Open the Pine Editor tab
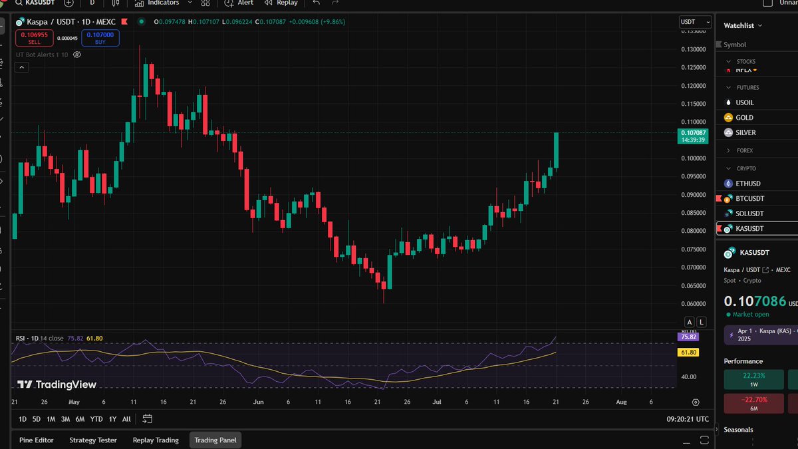Viewport: 798px width, 449px height. pyautogui.click(x=37, y=440)
